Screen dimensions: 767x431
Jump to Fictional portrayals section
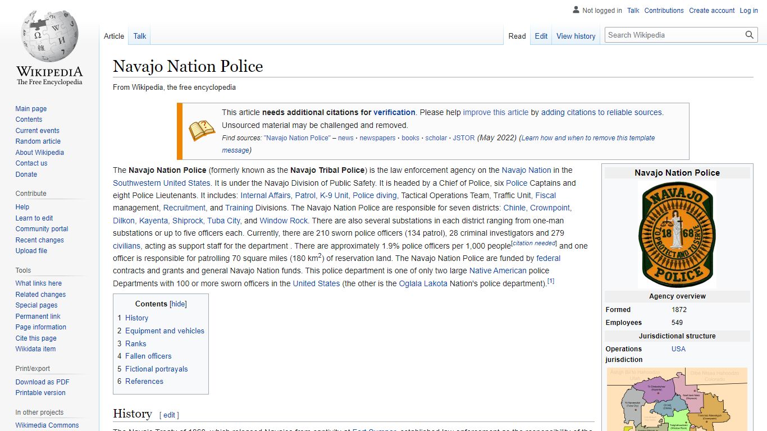tap(156, 369)
